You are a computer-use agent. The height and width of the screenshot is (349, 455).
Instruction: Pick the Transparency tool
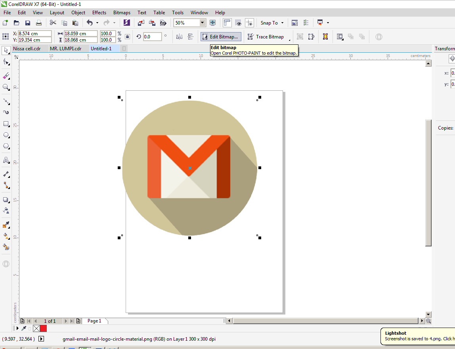click(x=6, y=210)
